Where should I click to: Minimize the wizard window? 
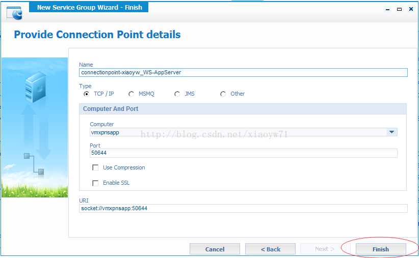point(387,9)
